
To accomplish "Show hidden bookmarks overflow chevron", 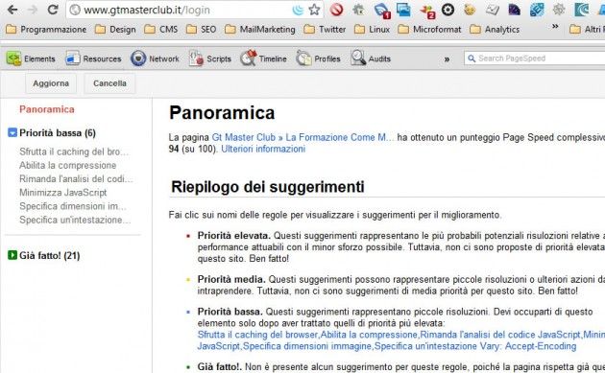I will click(x=555, y=27).
